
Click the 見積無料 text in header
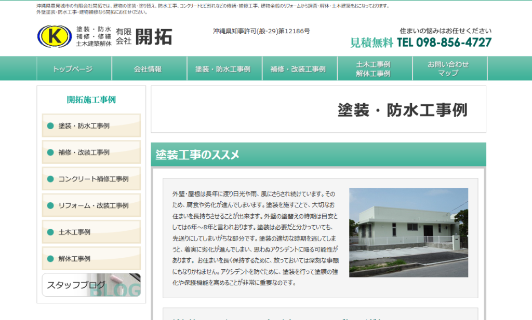point(371,43)
